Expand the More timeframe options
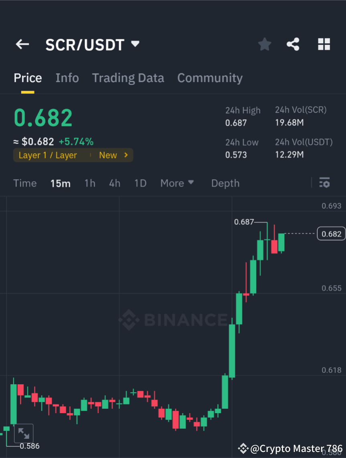 point(177,183)
